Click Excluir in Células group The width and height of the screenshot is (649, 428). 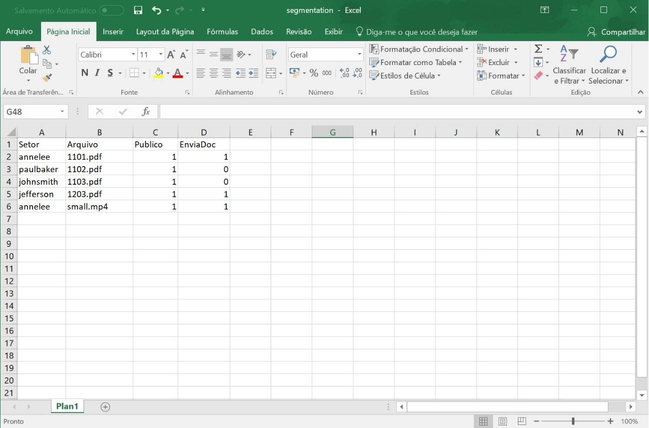[x=497, y=63]
